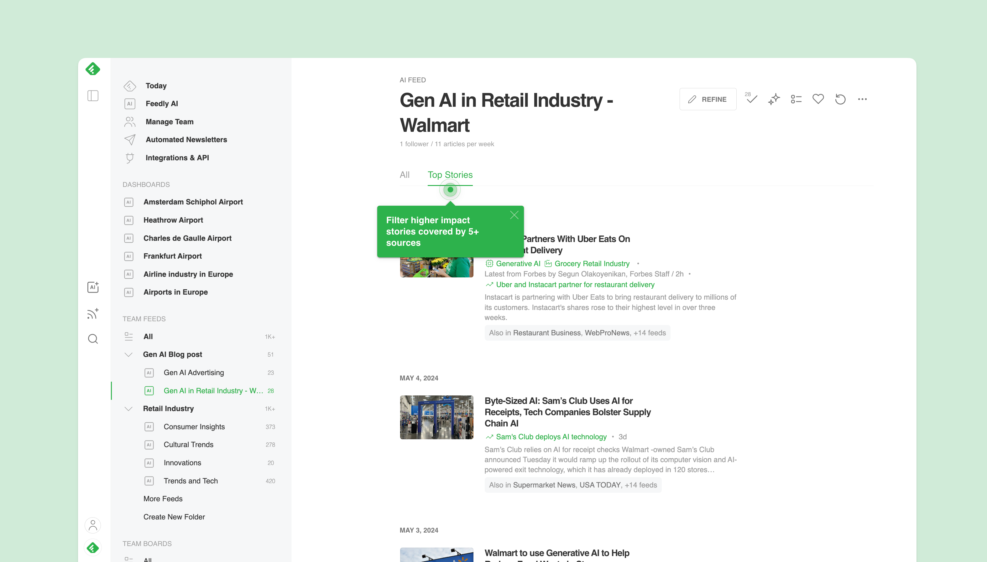The height and width of the screenshot is (562, 987).
Task: Open the Sam's Club article thumbnail
Action: [436, 417]
